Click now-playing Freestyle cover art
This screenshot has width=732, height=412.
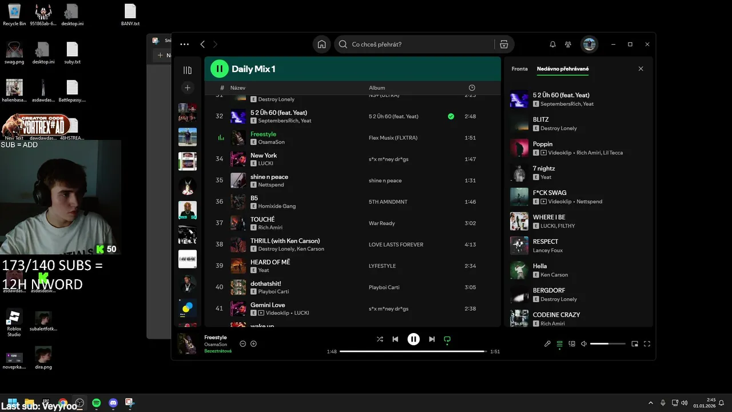pos(188,343)
